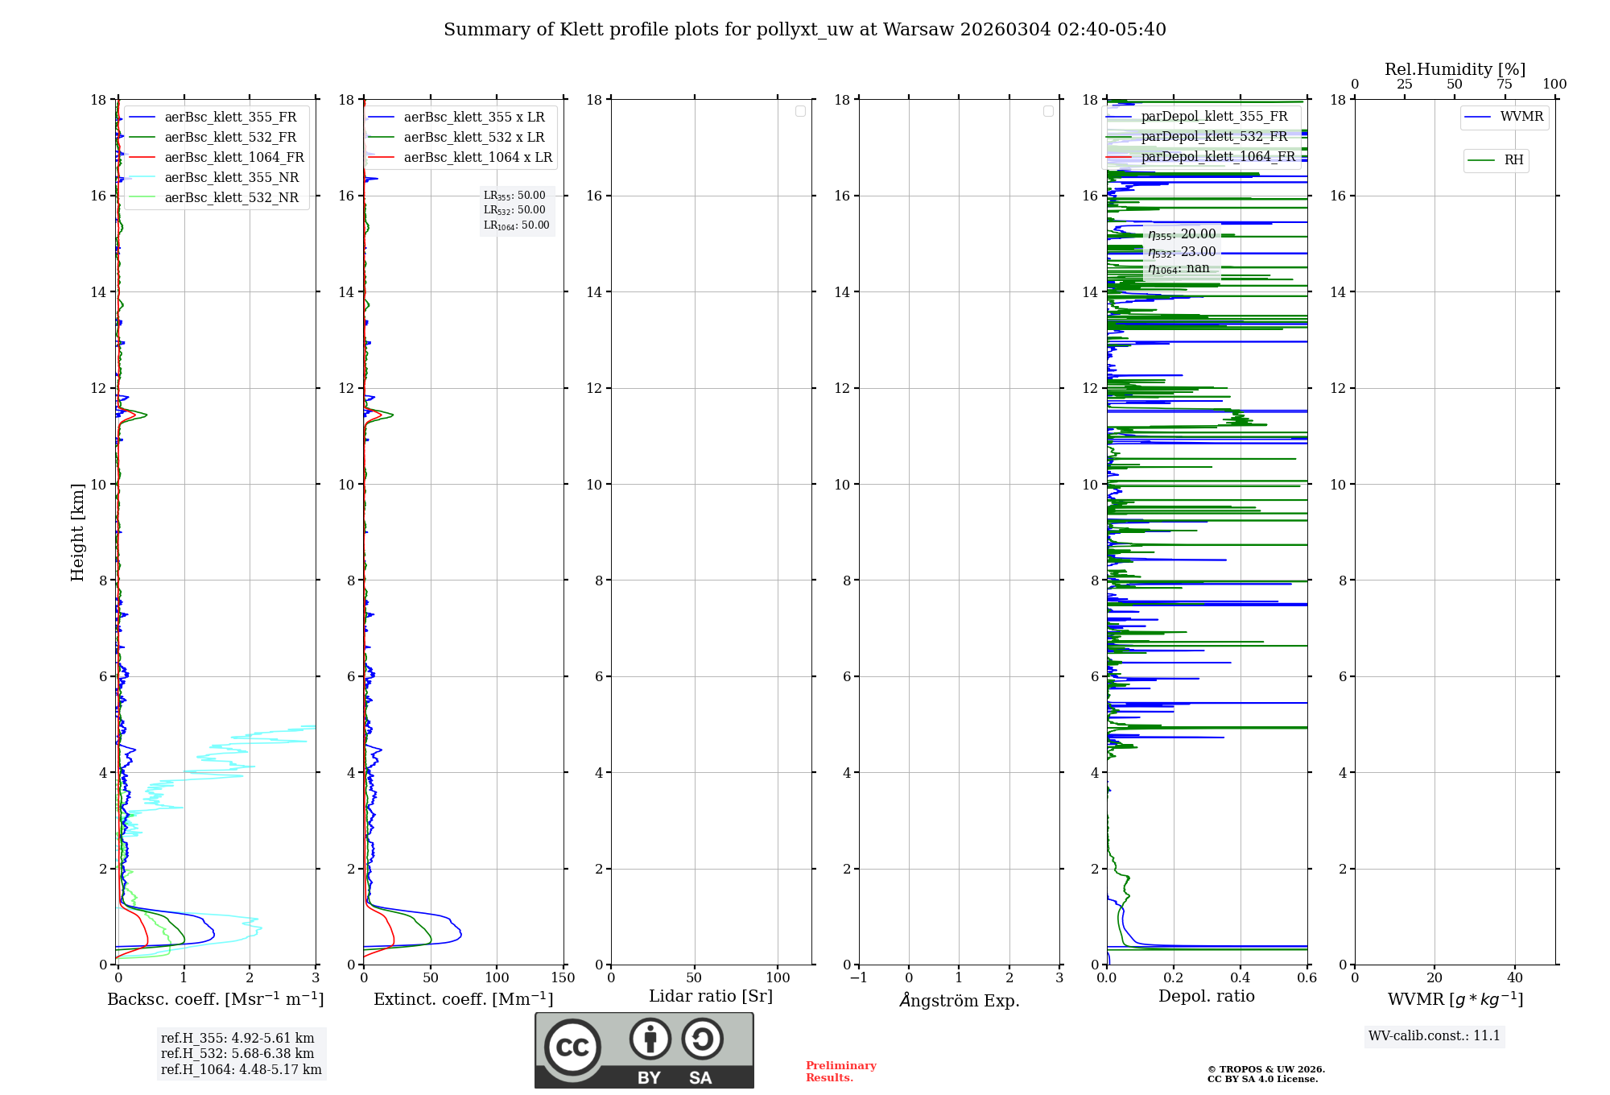Click the empty legend box in Lidar ratio panel
1610x1095 pixels.
point(800,111)
